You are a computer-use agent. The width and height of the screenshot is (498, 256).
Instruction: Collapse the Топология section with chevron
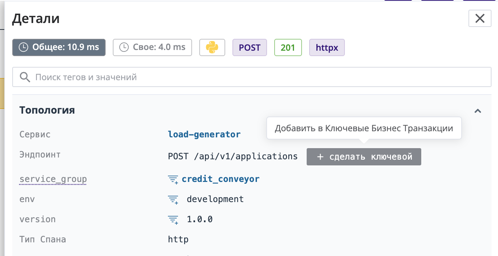[478, 111]
